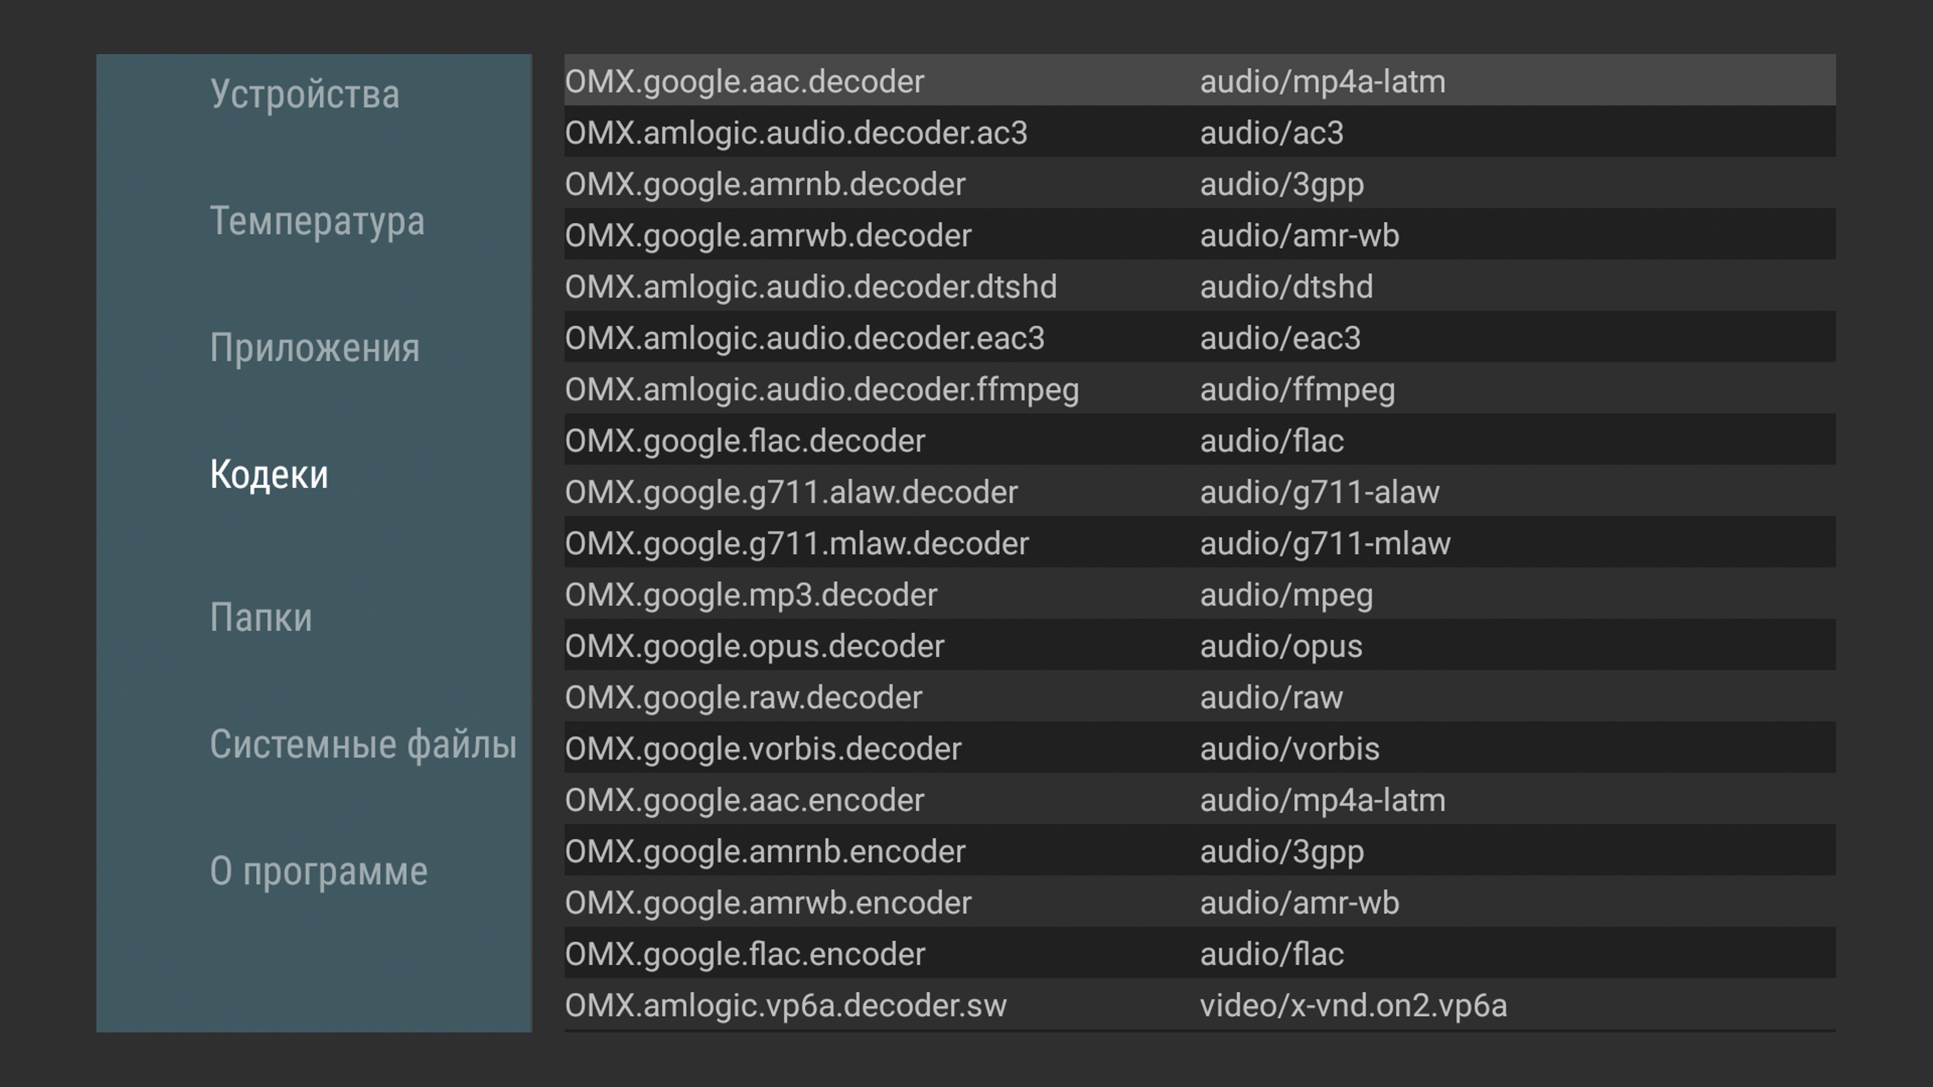Open the Папки section
Screen dimensions: 1933x1087
(260, 617)
